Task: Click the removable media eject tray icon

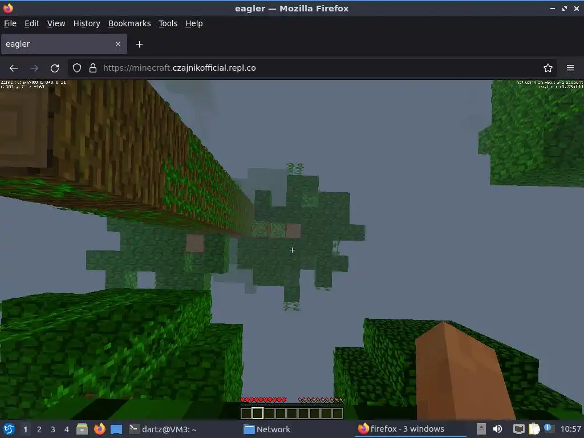Action: click(481, 429)
